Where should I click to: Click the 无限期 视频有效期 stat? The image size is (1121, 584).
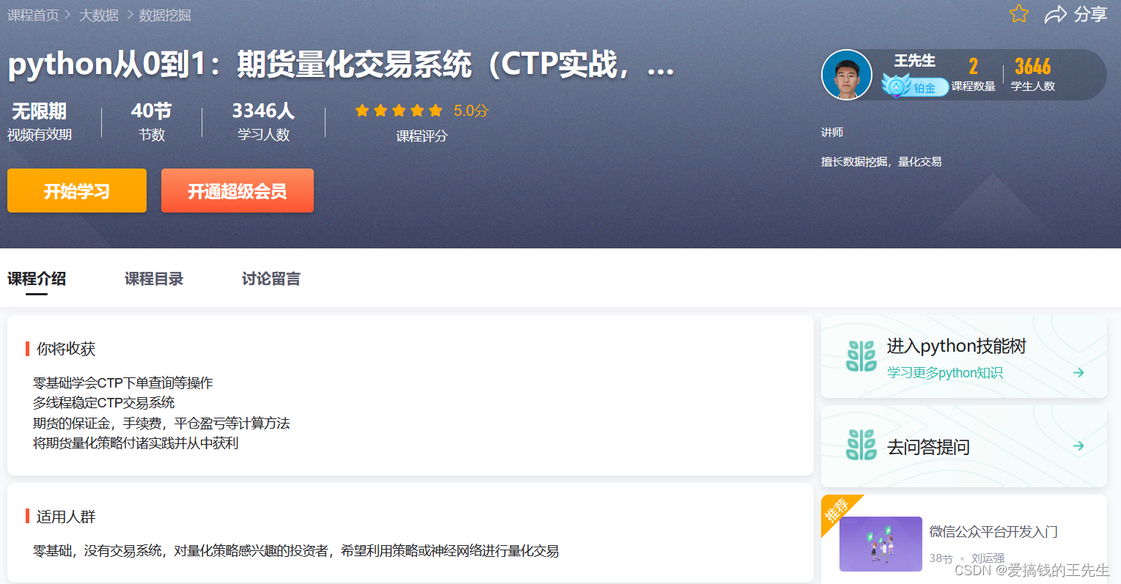[40, 122]
